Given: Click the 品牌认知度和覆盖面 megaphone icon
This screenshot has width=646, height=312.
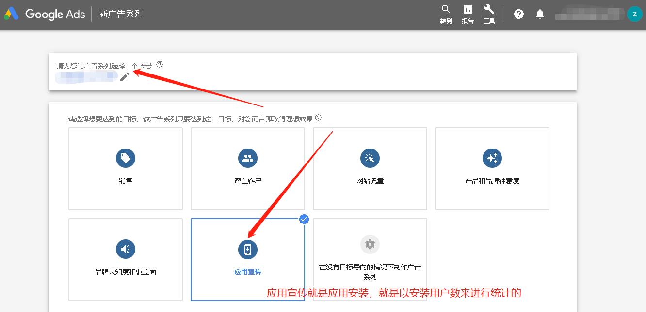Looking at the screenshot, I should (x=125, y=248).
